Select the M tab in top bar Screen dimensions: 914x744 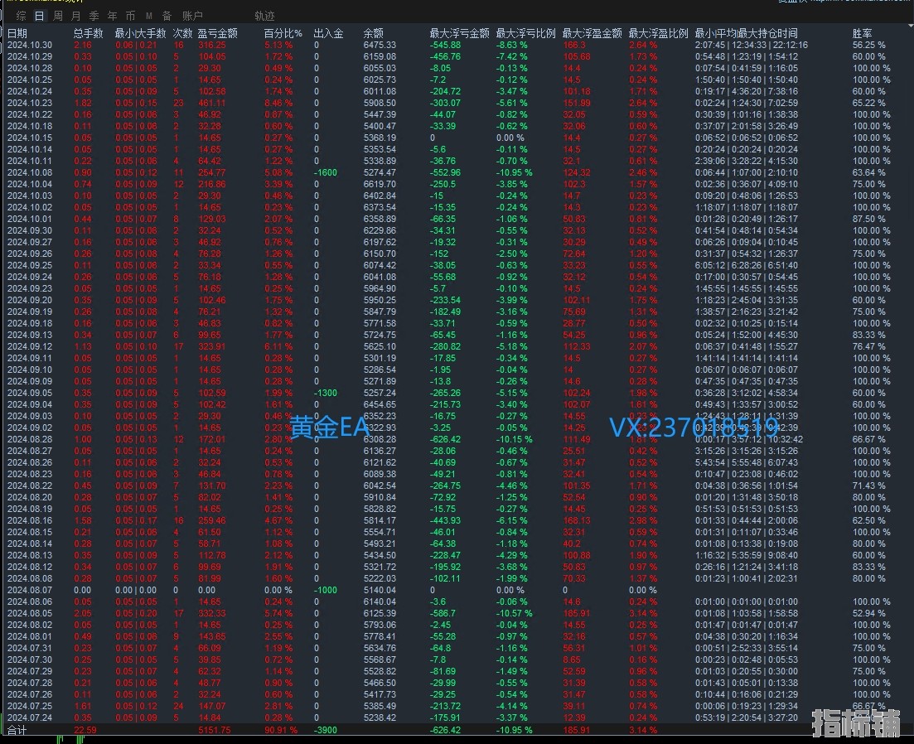[x=148, y=16]
